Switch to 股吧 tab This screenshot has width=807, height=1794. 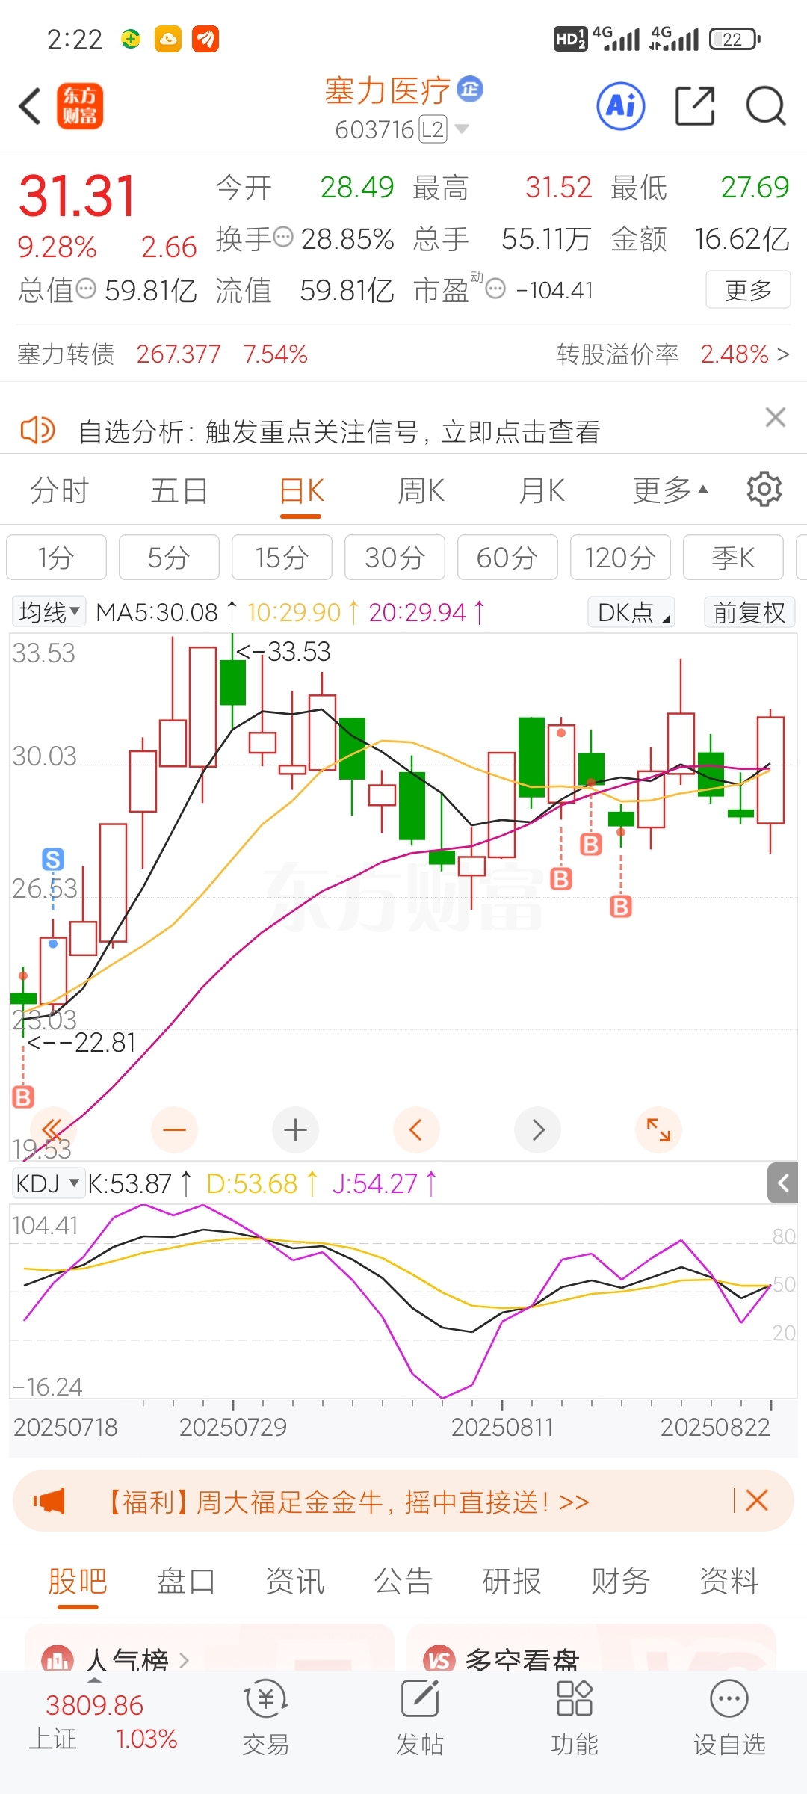78,1580
